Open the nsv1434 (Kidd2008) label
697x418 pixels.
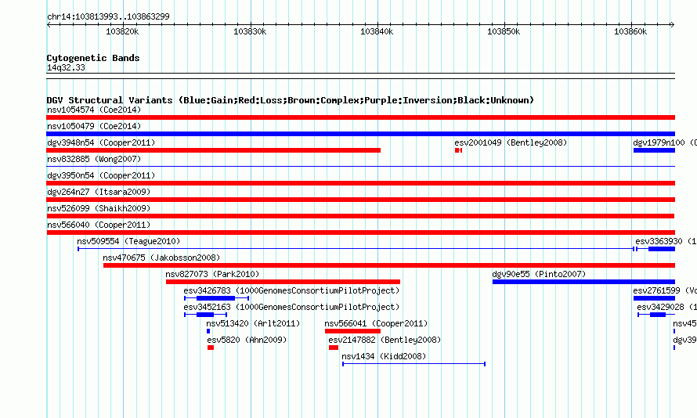pyautogui.click(x=384, y=356)
